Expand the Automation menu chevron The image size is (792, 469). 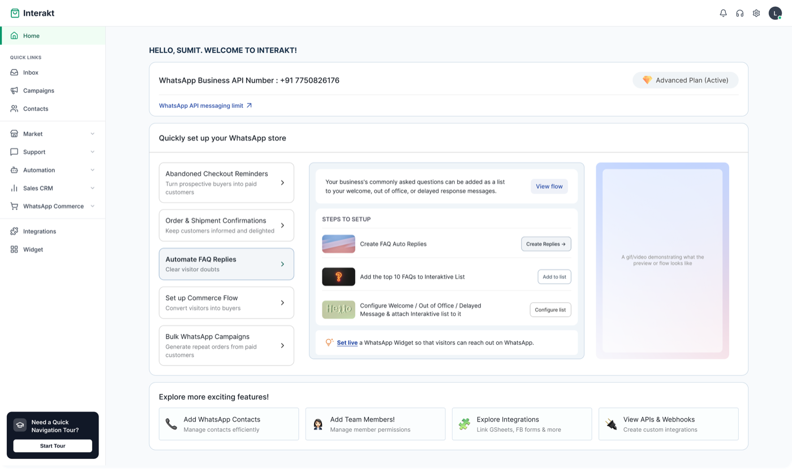point(93,170)
